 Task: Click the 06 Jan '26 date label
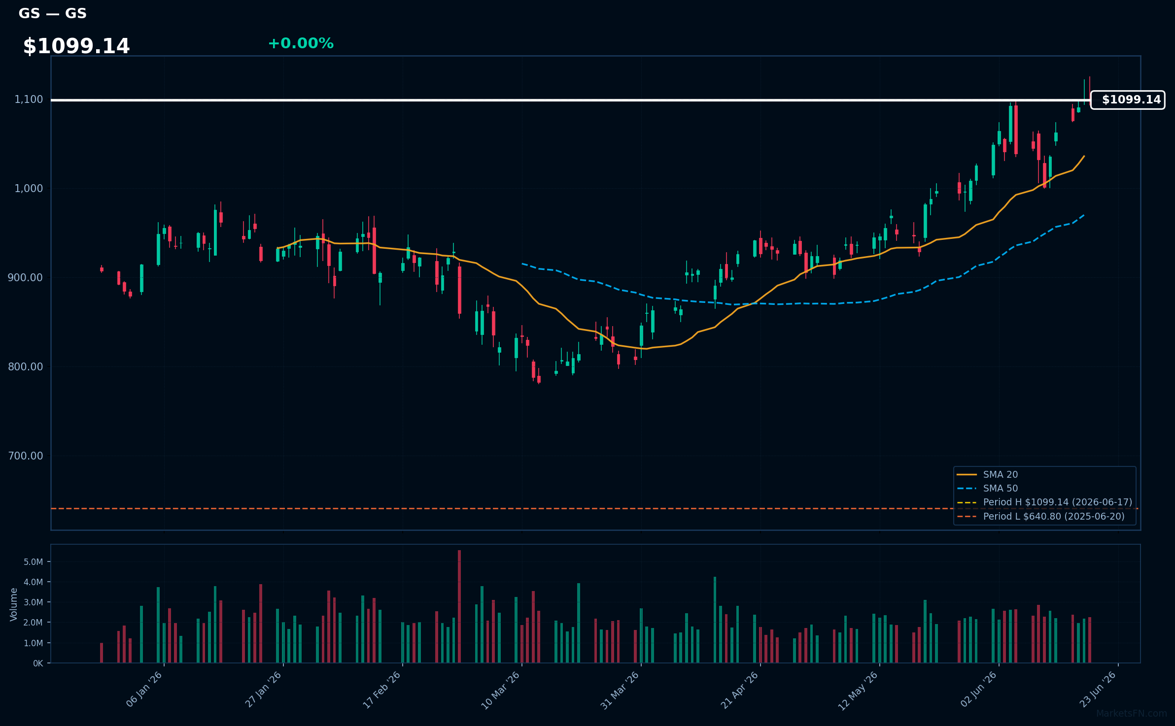click(144, 690)
